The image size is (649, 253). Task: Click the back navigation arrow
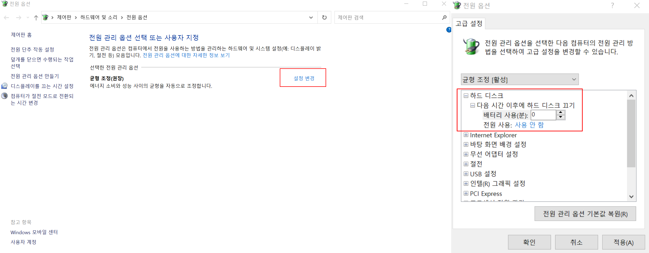coord(6,17)
